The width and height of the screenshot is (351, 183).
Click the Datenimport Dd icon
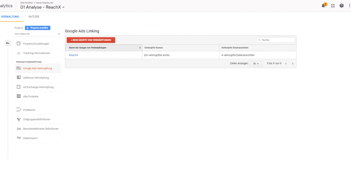pos(19,138)
